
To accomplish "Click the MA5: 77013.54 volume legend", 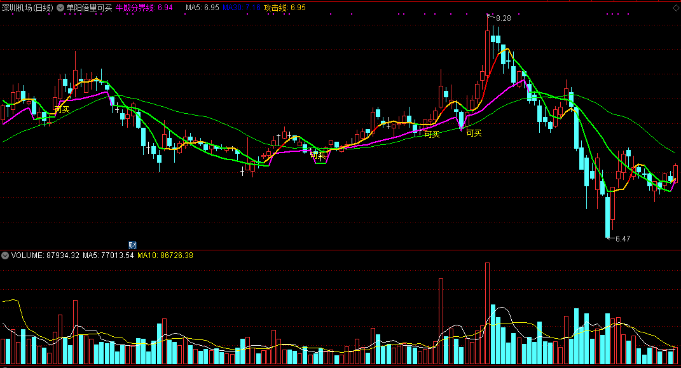I will 108,256.
